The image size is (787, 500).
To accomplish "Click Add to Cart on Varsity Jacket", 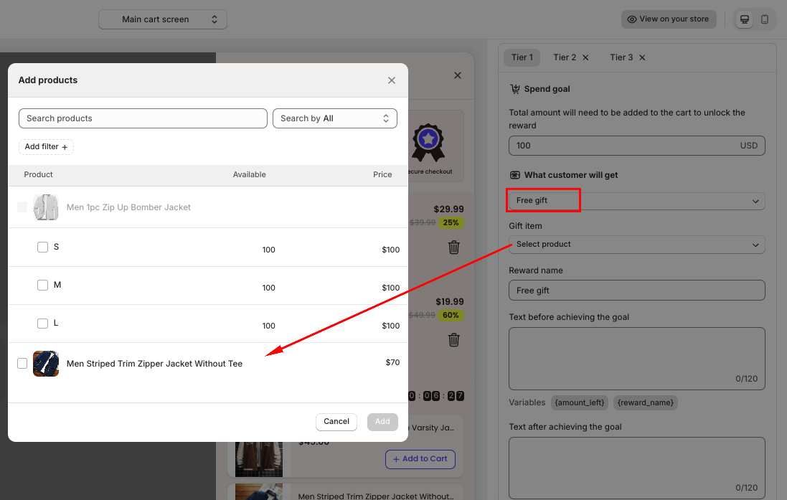I will tap(420, 459).
